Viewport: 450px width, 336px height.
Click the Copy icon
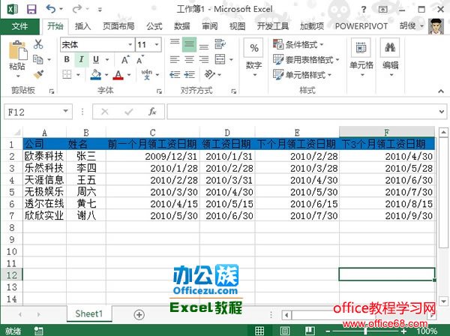pyautogui.click(x=38, y=59)
